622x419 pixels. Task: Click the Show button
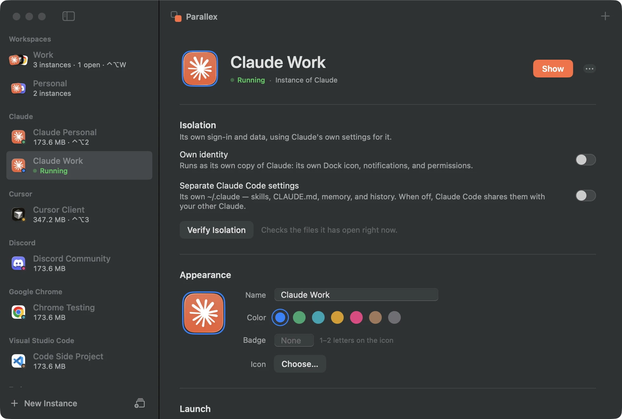[x=553, y=69]
